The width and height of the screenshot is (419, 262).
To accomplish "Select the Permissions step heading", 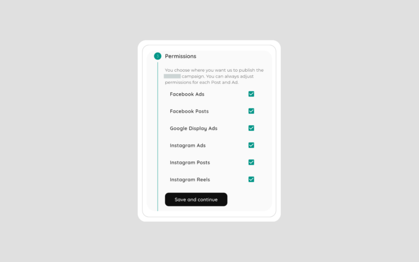I will coord(180,56).
